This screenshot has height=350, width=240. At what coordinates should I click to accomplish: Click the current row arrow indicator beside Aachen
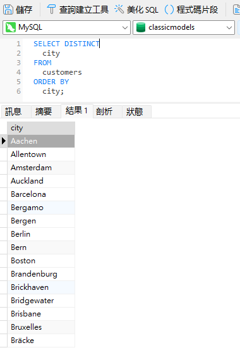(4, 141)
